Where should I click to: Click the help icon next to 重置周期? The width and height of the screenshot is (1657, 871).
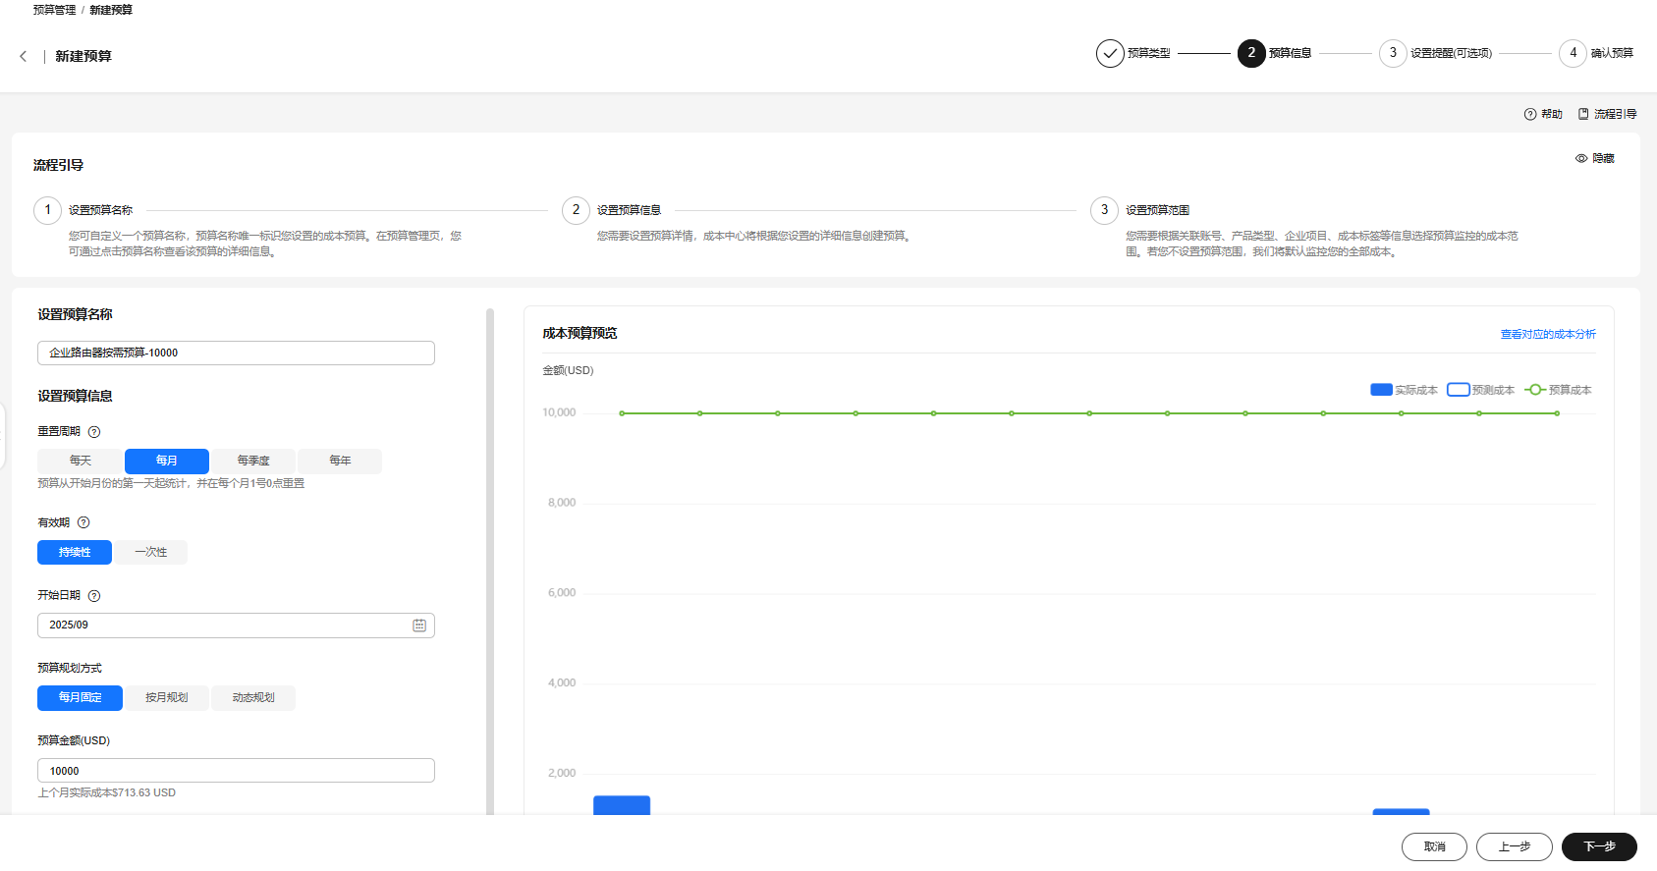click(94, 432)
